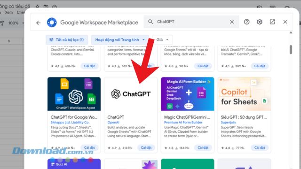Screen dimensions: 301x169
Task: Open Shhapps Ltd. Liability Co. developer link
Action: tap(70, 122)
